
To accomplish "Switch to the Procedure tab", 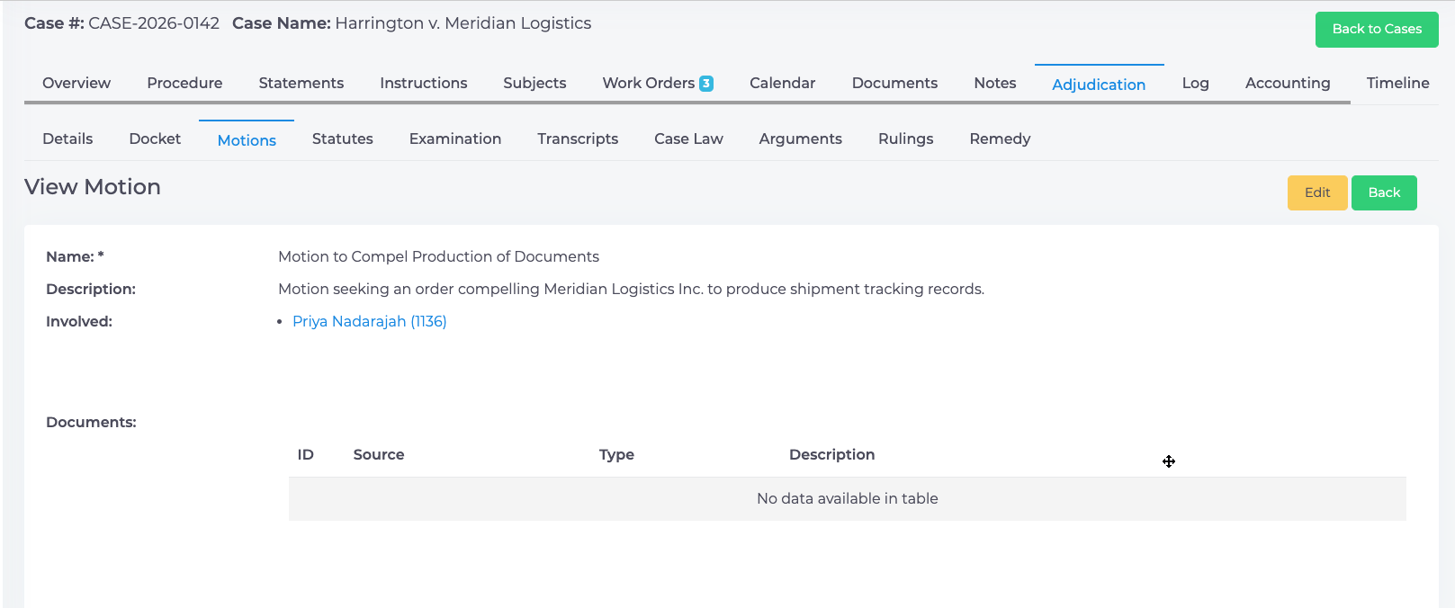I will click(x=184, y=83).
